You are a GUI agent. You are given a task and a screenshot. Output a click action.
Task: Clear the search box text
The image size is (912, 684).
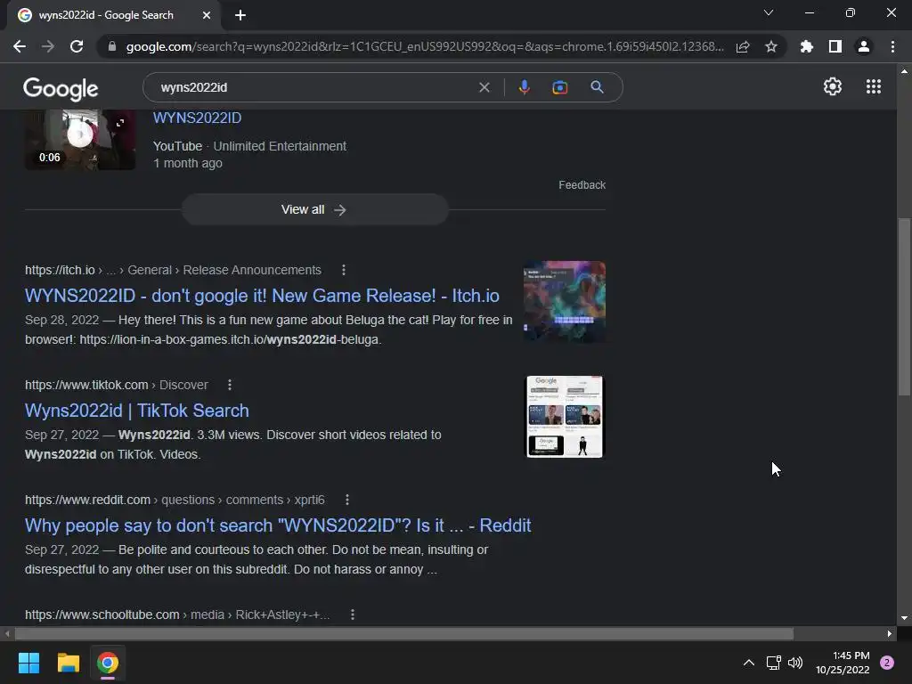(484, 87)
